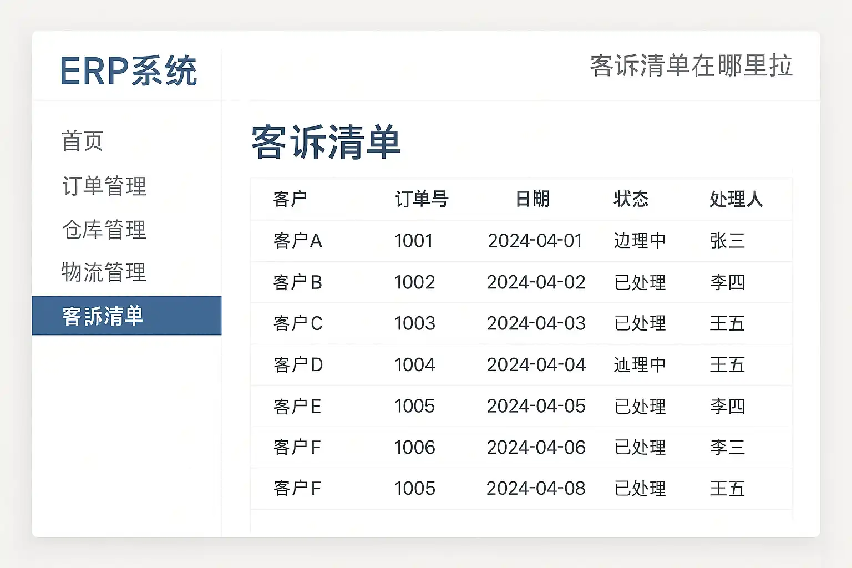Image resolution: width=852 pixels, height=568 pixels.
Task: Click order 1005 in the 2024-04-08 row
Action: (415, 489)
